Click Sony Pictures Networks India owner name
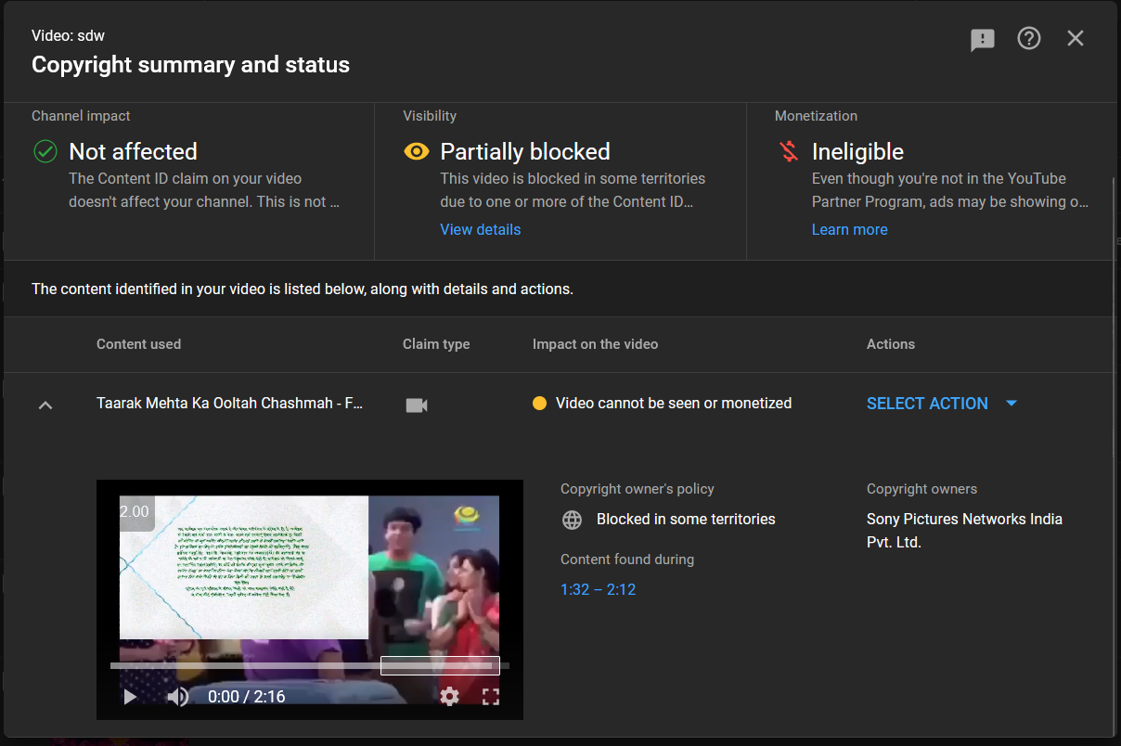Image resolution: width=1121 pixels, height=746 pixels. [x=964, y=530]
